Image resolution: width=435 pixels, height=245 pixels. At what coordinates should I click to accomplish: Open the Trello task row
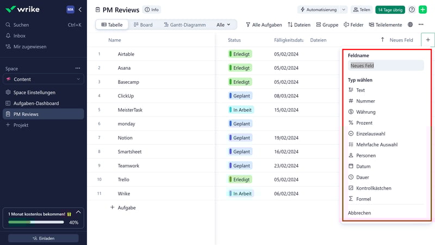[x=123, y=180]
